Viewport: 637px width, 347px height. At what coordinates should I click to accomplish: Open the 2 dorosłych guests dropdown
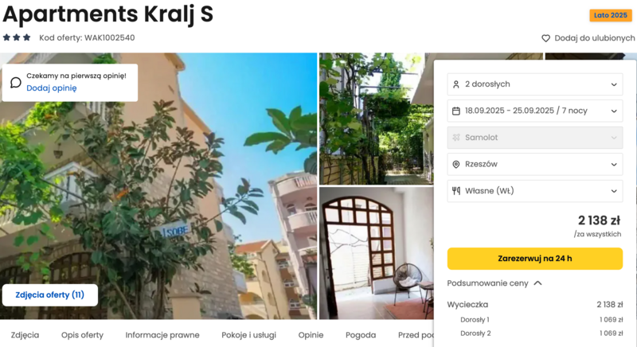(534, 84)
